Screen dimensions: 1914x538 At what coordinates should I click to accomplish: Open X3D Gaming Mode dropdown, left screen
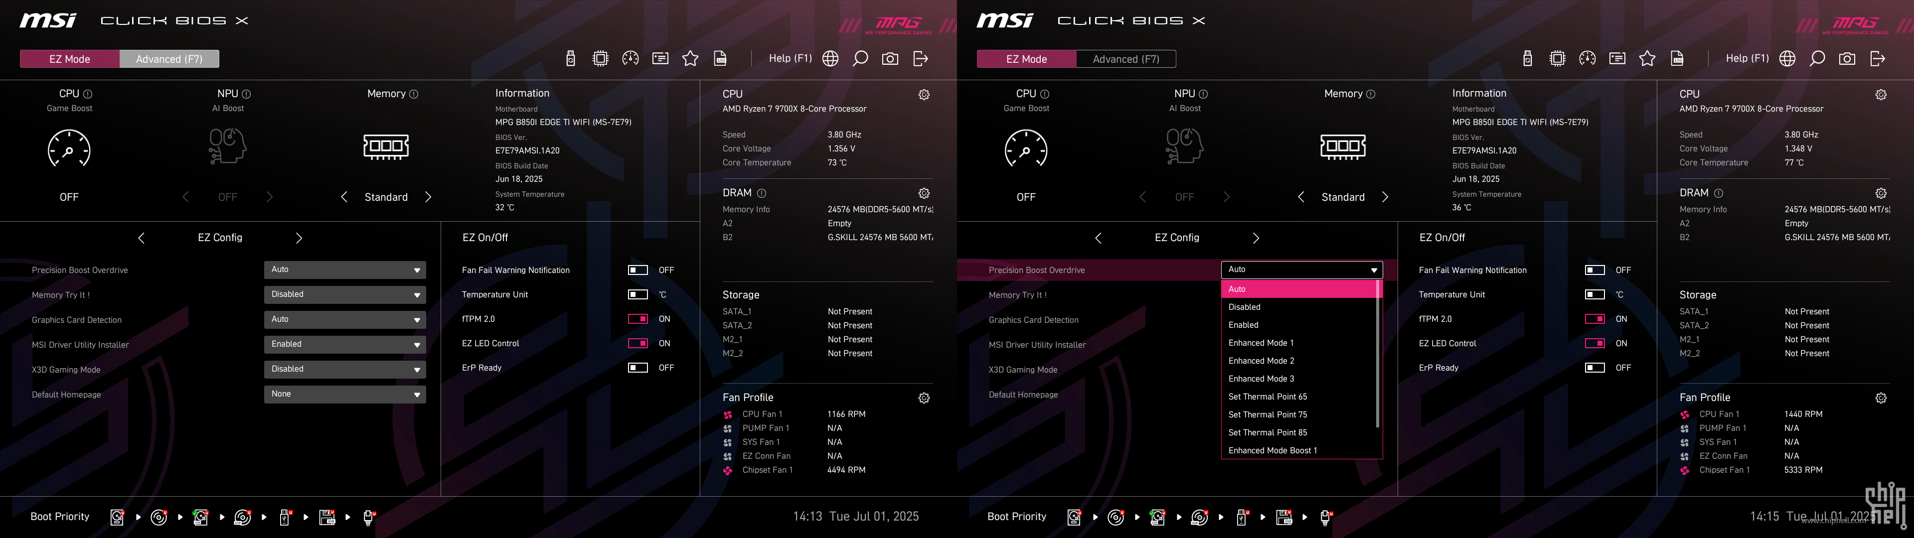[x=345, y=369]
